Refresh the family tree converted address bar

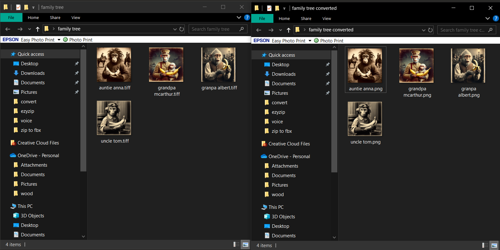pyautogui.click(x=430, y=30)
